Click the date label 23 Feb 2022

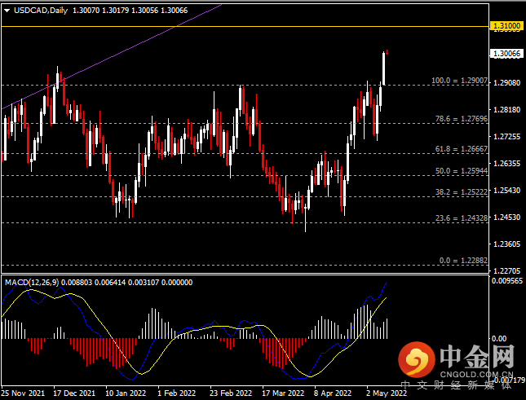tap(231, 393)
